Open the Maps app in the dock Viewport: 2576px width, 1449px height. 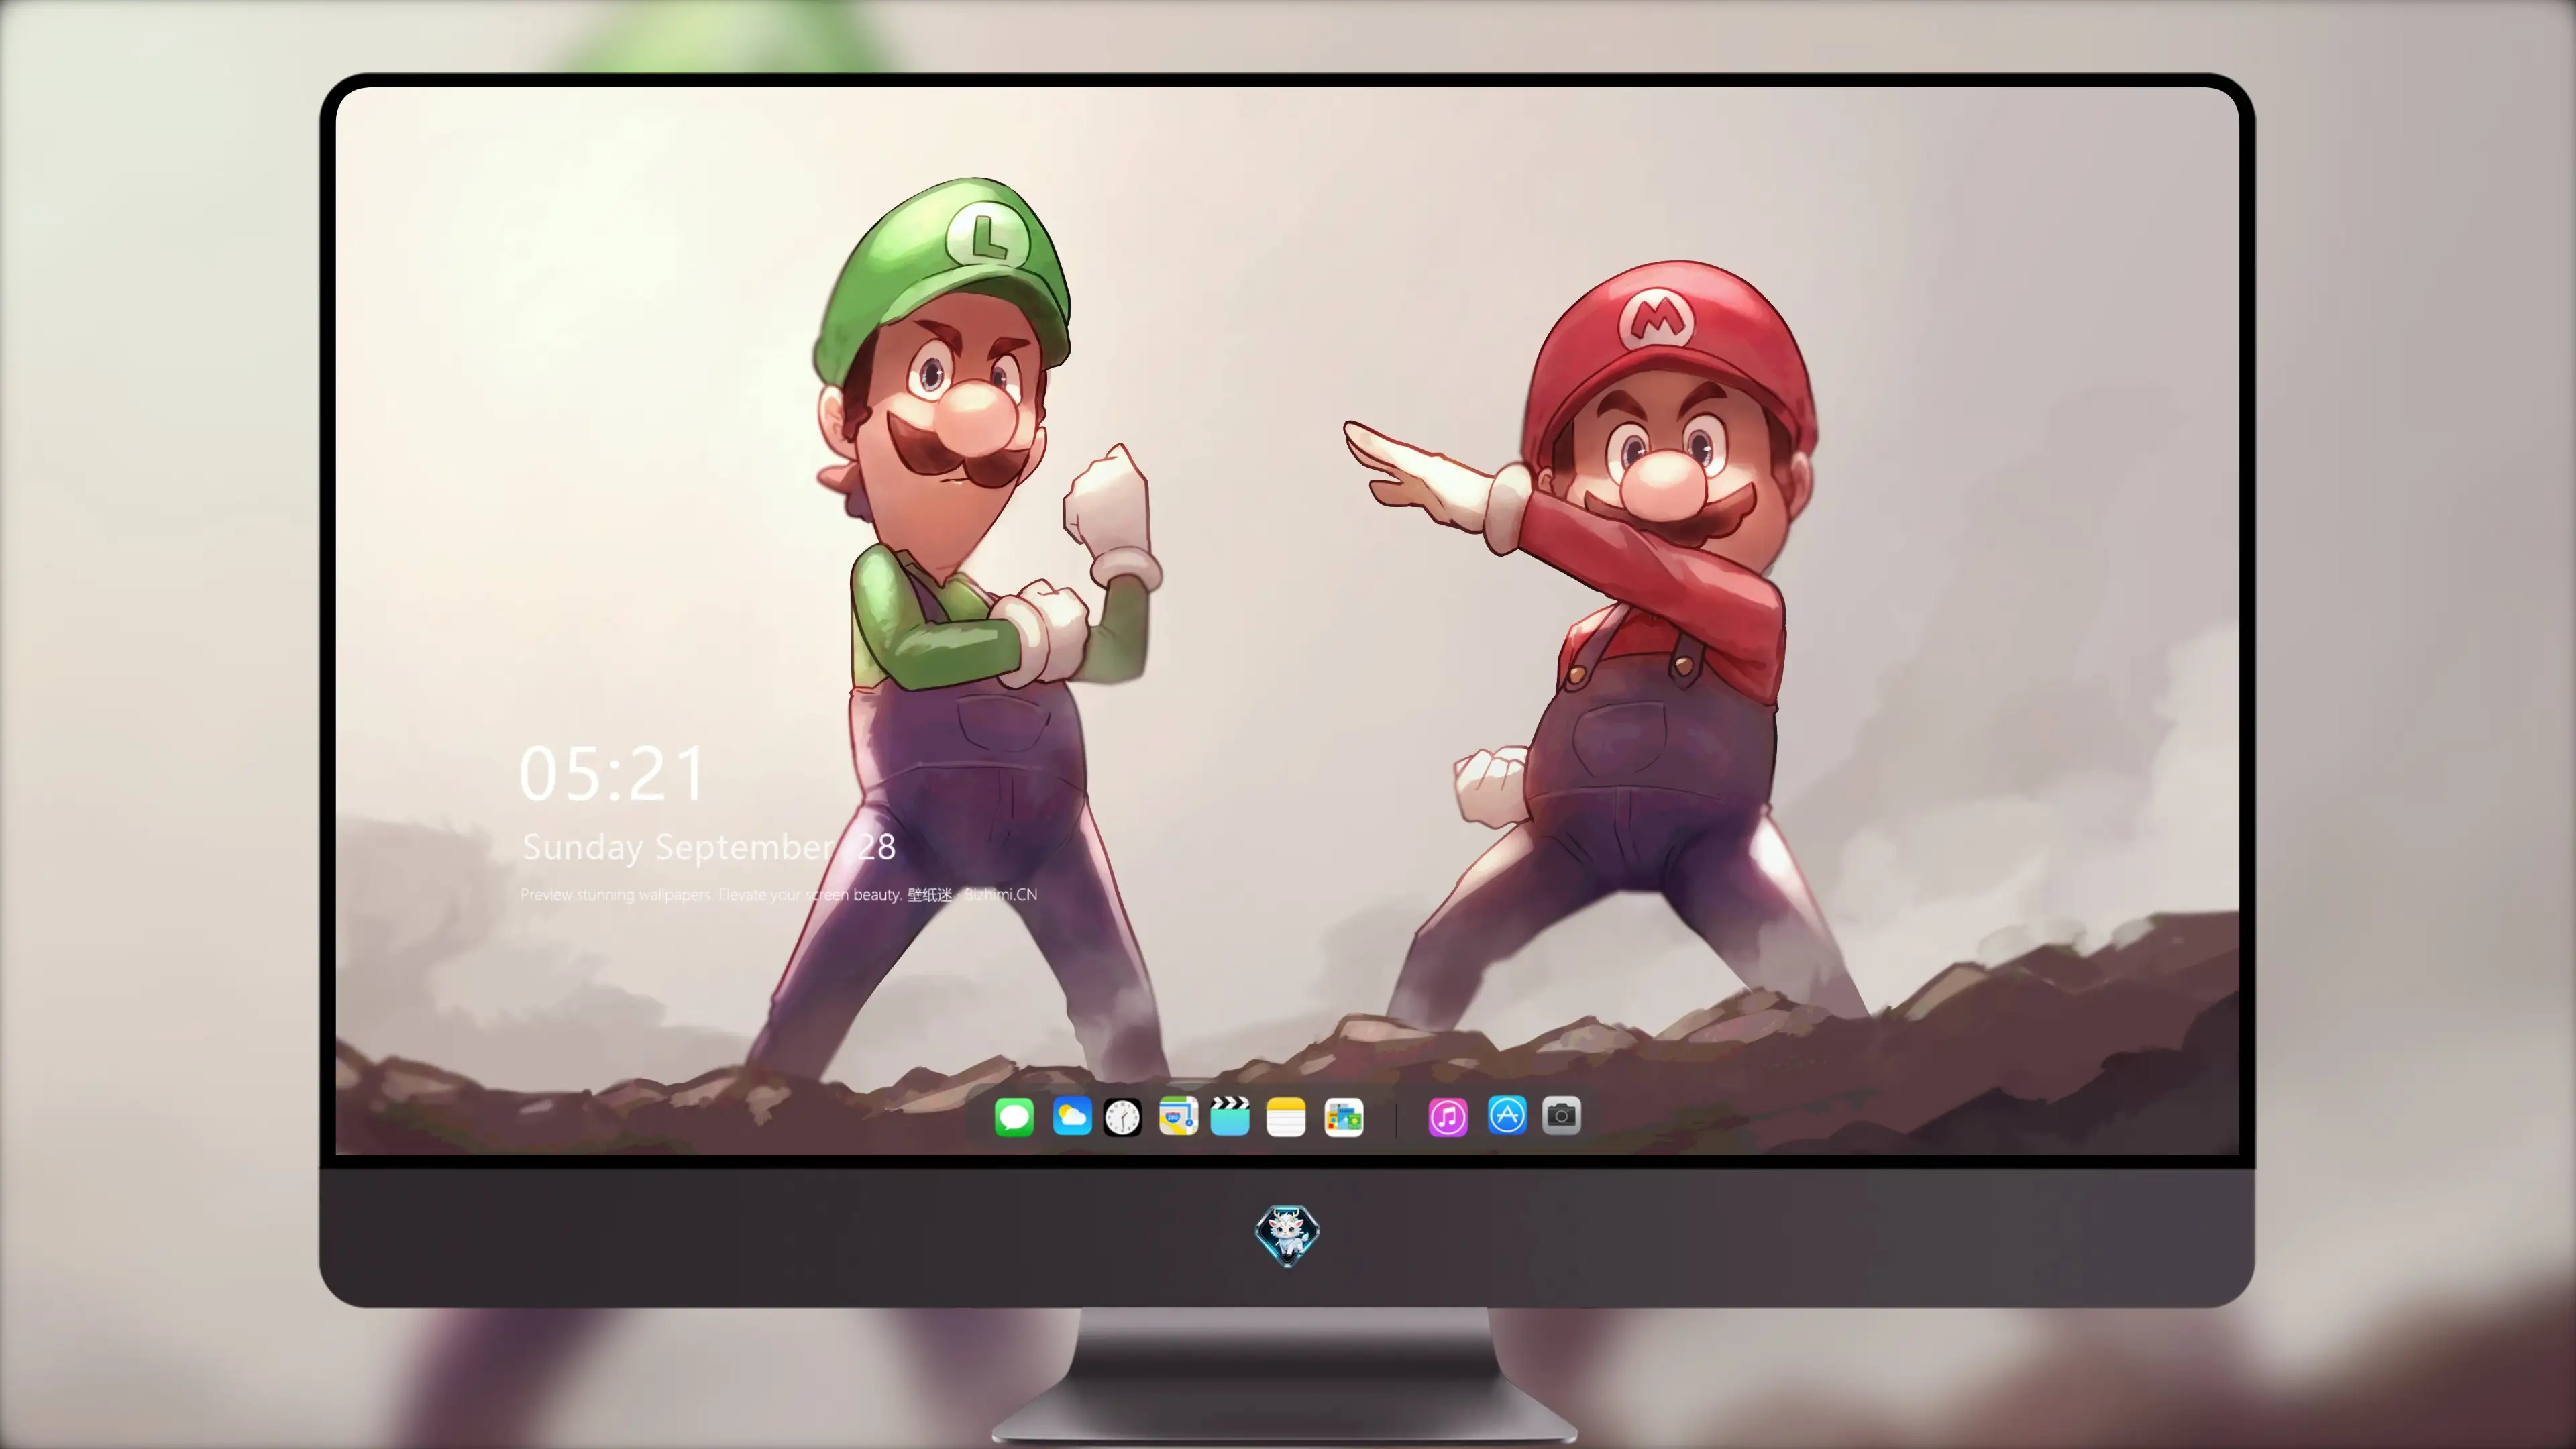1178,1117
